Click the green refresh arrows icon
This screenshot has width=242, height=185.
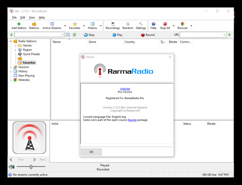tap(75, 35)
